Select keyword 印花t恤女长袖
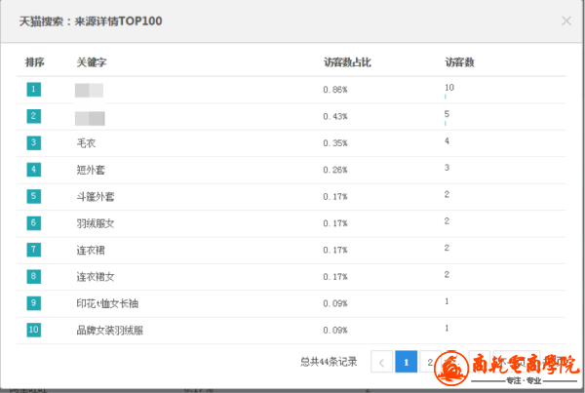Image resolution: width=585 pixels, height=393 pixels. 107,303
